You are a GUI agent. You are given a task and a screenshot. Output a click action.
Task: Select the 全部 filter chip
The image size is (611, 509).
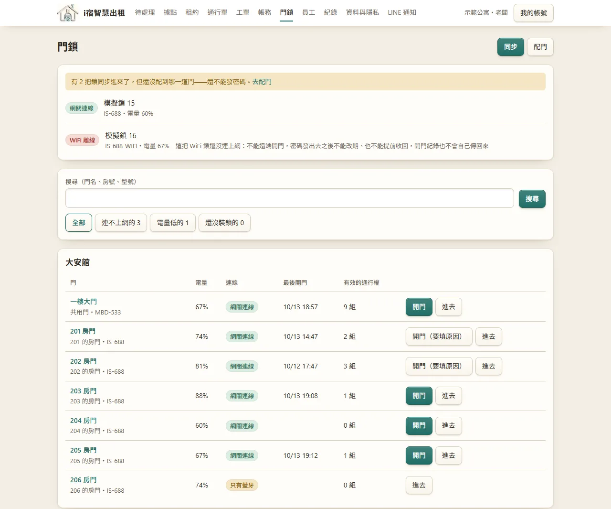pyautogui.click(x=79, y=223)
